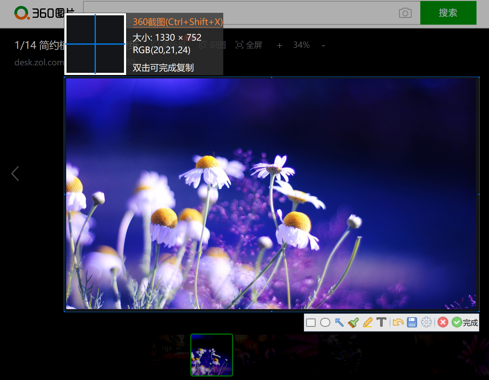The height and width of the screenshot is (380, 489).
Task: Select the rectangle annotation tool
Action: 311,322
